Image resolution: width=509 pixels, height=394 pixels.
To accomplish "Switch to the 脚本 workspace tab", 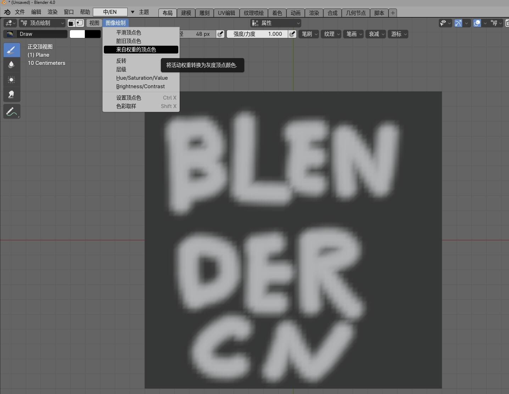I will click(379, 13).
